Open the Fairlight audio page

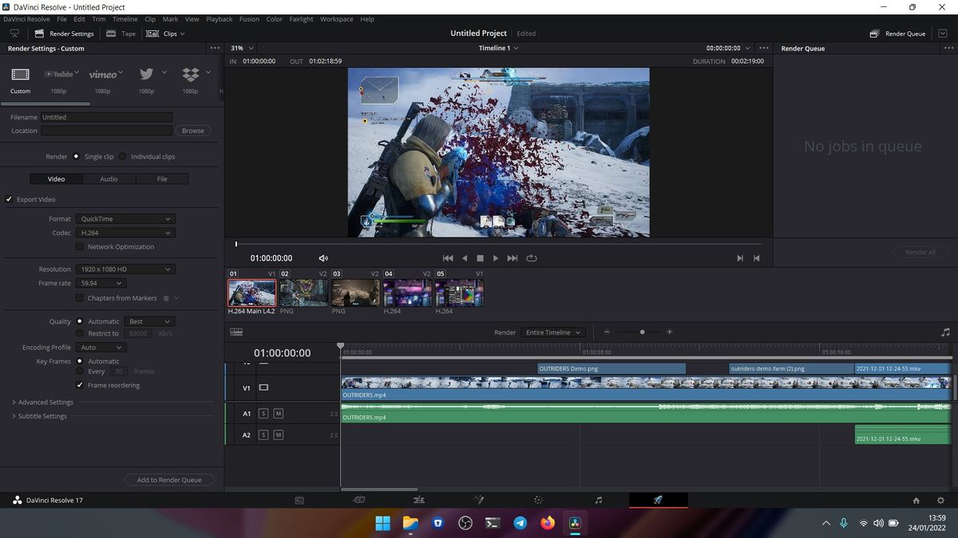598,500
